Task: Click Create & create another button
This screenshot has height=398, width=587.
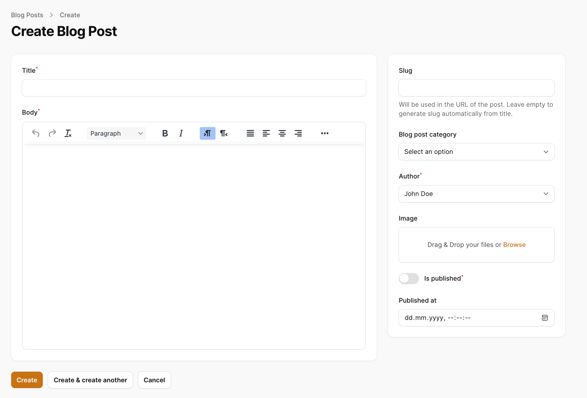Action: click(90, 380)
